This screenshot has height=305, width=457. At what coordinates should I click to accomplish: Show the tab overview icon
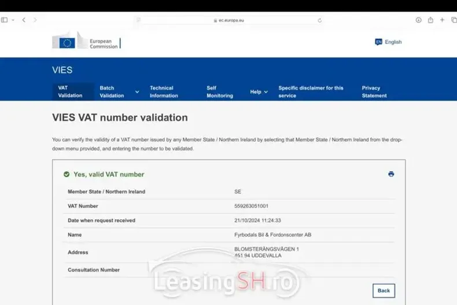(x=454, y=20)
